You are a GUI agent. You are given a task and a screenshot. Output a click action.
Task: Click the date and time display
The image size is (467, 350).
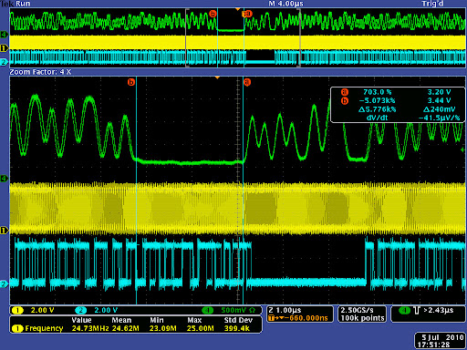440,341
